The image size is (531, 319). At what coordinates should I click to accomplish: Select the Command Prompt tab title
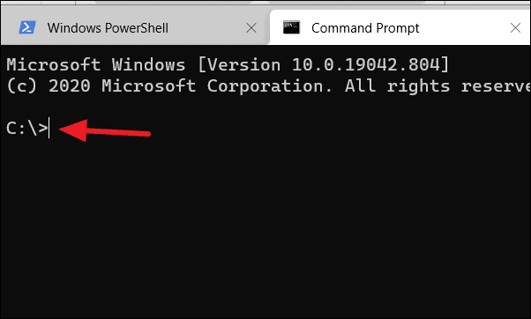tap(365, 28)
